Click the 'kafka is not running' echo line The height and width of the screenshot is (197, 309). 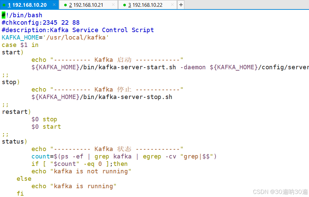(x=81, y=171)
